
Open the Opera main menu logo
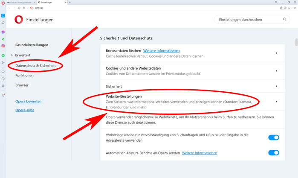[x=3, y=3]
